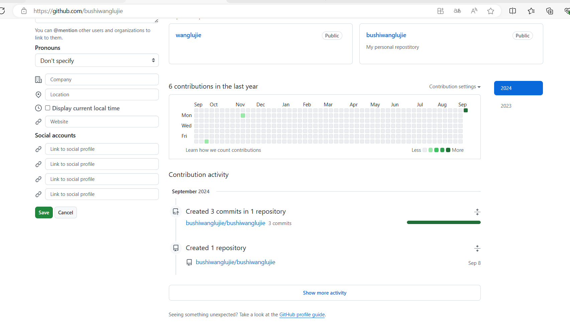Click the '3 commits' link
The height and width of the screenshot is (324, 570).
(x=280, y=223)
